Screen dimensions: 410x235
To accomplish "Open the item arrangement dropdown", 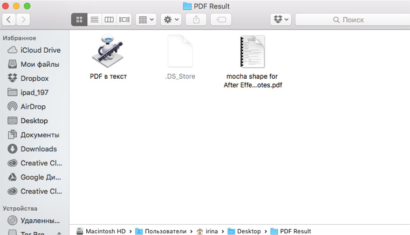I will (x=146, y=19).
